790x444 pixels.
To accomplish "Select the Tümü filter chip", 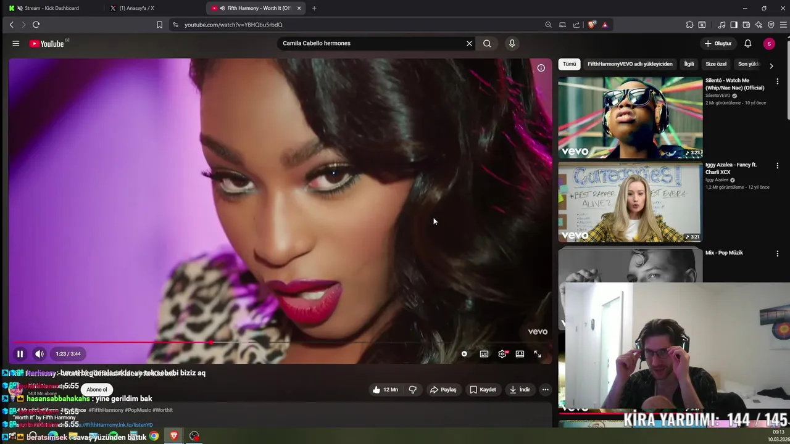I will pos(569,64).
